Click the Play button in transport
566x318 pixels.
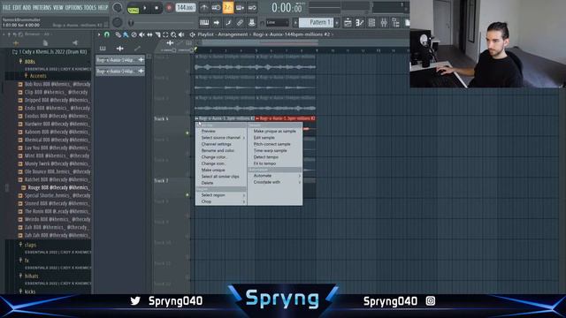[145, 8]
